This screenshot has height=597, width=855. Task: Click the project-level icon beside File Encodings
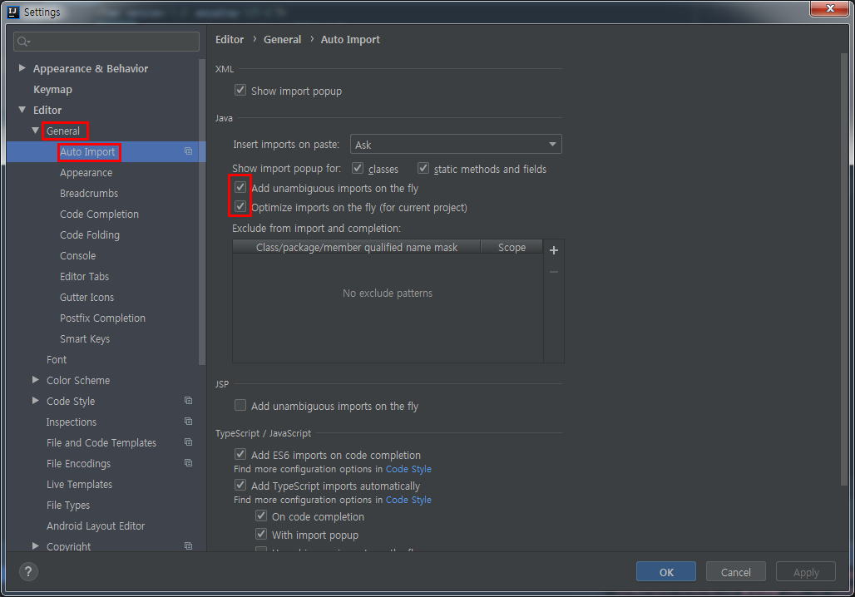point(188,463)
